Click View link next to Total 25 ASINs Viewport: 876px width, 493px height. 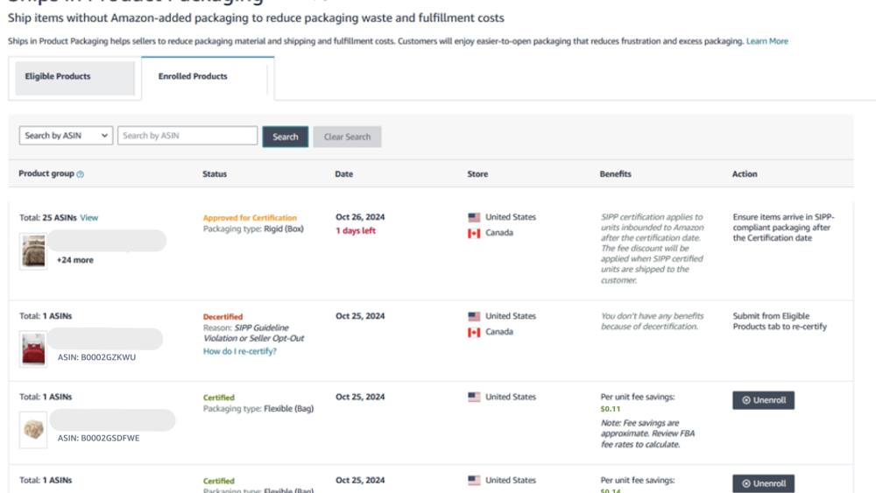[x=89, y=217]
